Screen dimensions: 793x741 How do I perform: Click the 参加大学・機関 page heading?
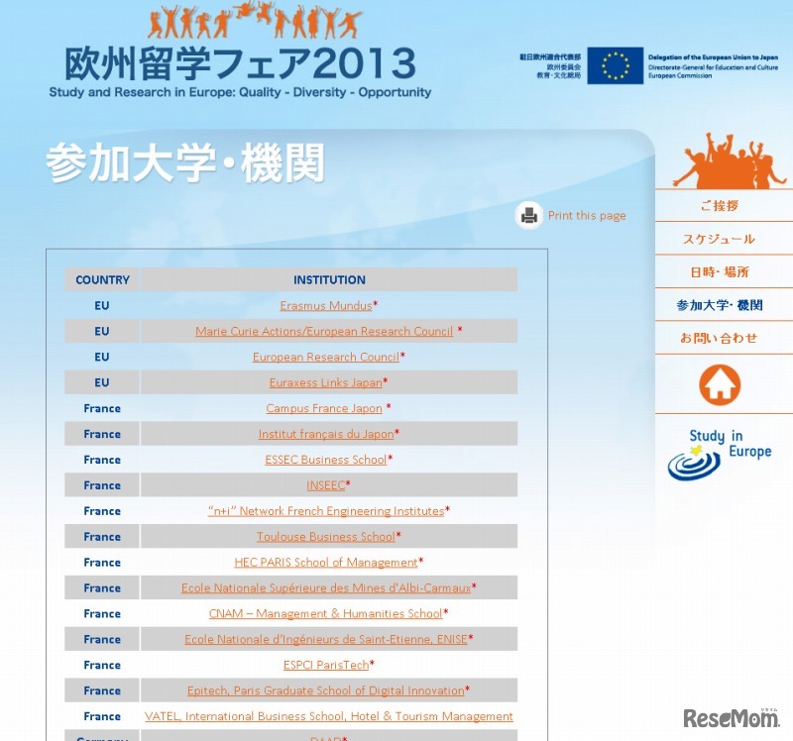(x=185, y=163)
